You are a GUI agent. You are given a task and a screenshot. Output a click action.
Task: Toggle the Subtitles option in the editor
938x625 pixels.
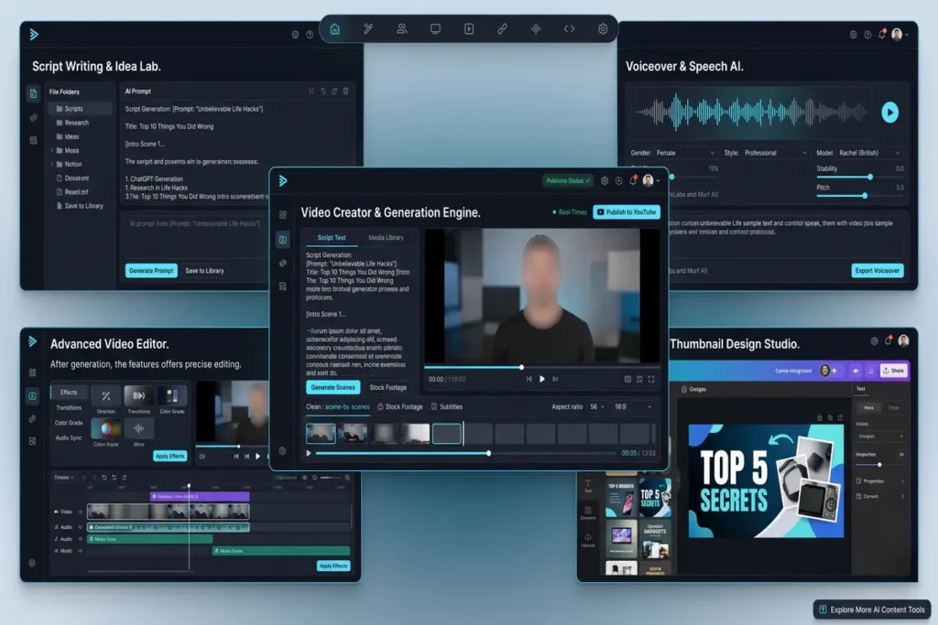click(450, 406)
